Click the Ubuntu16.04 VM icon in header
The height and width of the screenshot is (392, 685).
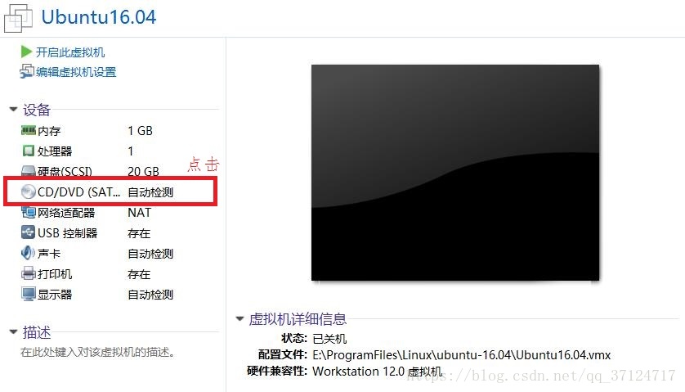click(x=18, y=18)
